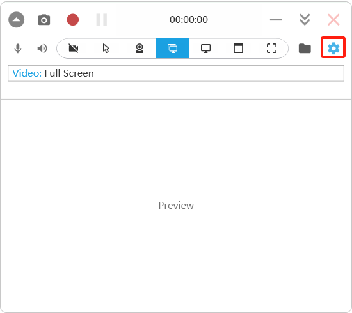
Task: Select the region capture source
Action: 271,49
